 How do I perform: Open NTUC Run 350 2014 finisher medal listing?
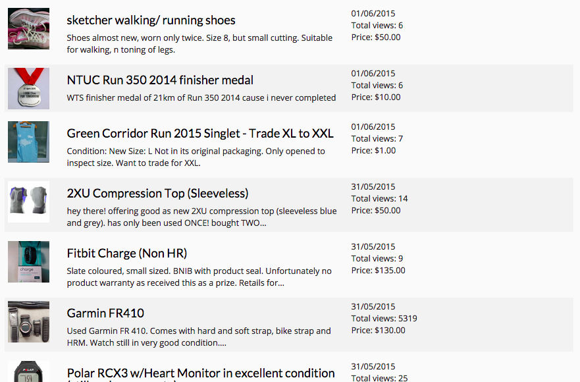pyautogui.click(x=160, y=80)
